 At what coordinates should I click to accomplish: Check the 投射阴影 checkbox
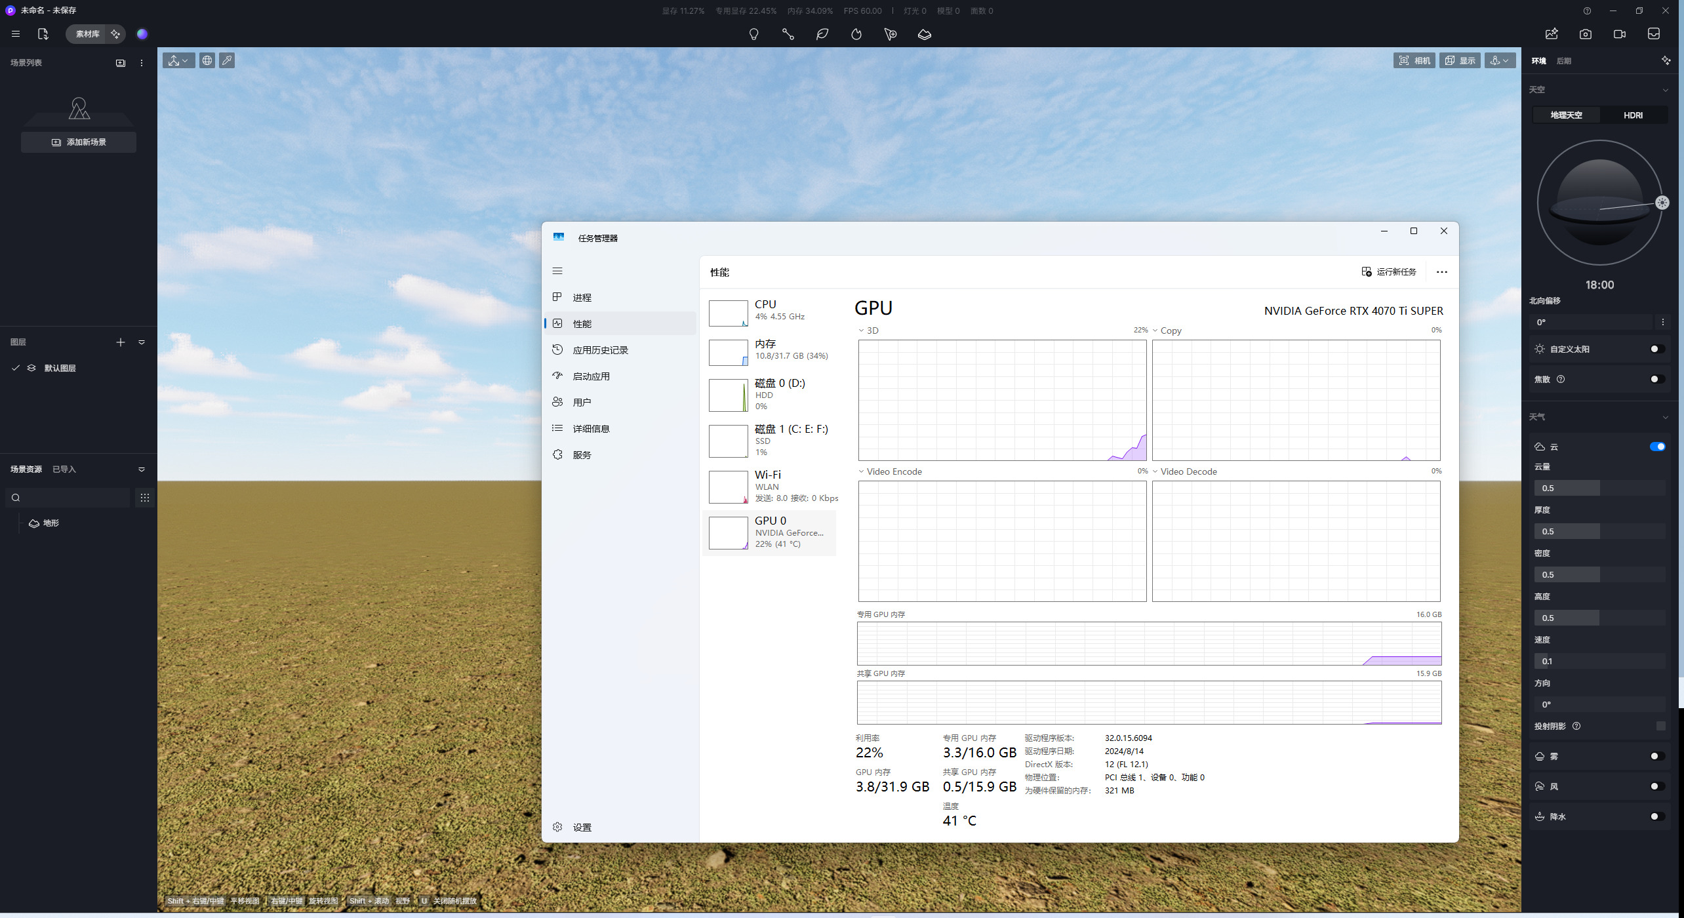coord(1660,726)
